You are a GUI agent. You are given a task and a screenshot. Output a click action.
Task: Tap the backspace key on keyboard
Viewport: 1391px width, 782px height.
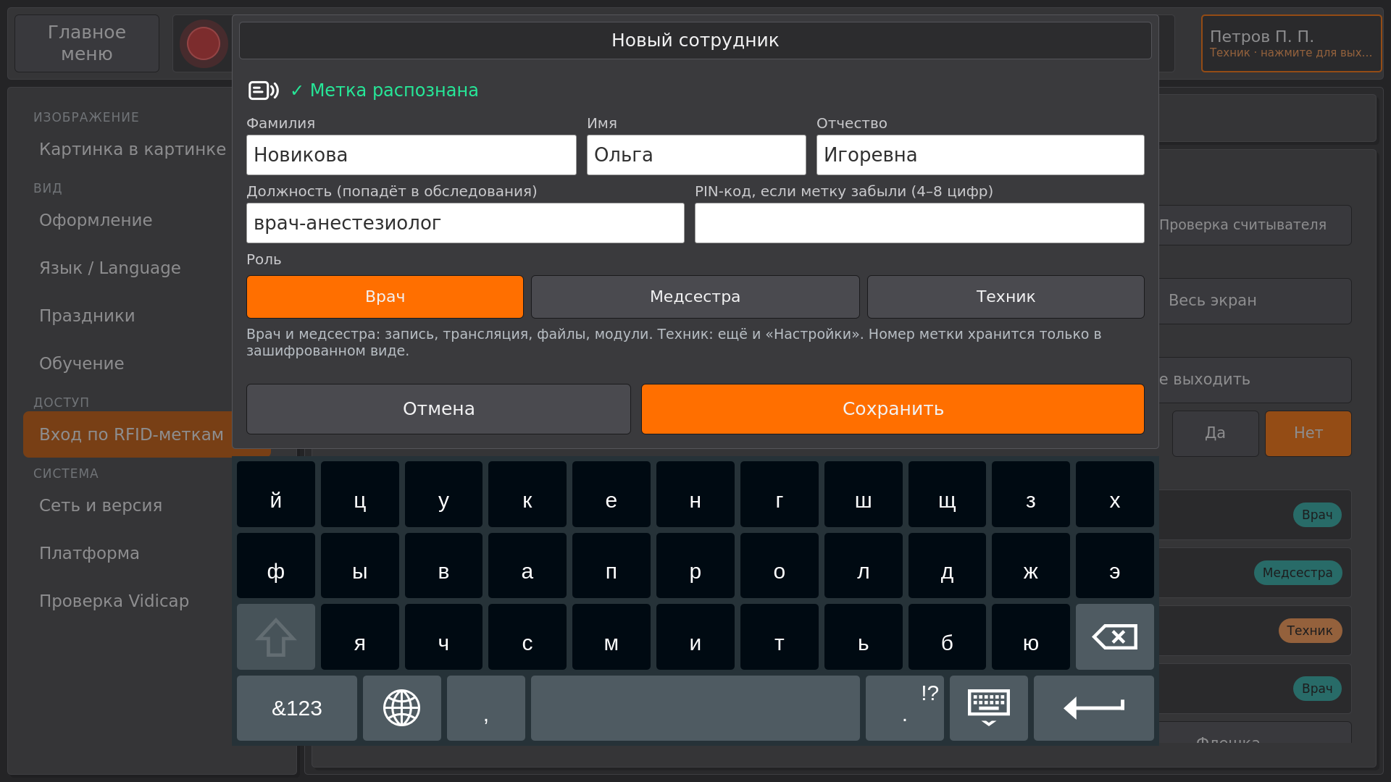(x=1115, y=637)
